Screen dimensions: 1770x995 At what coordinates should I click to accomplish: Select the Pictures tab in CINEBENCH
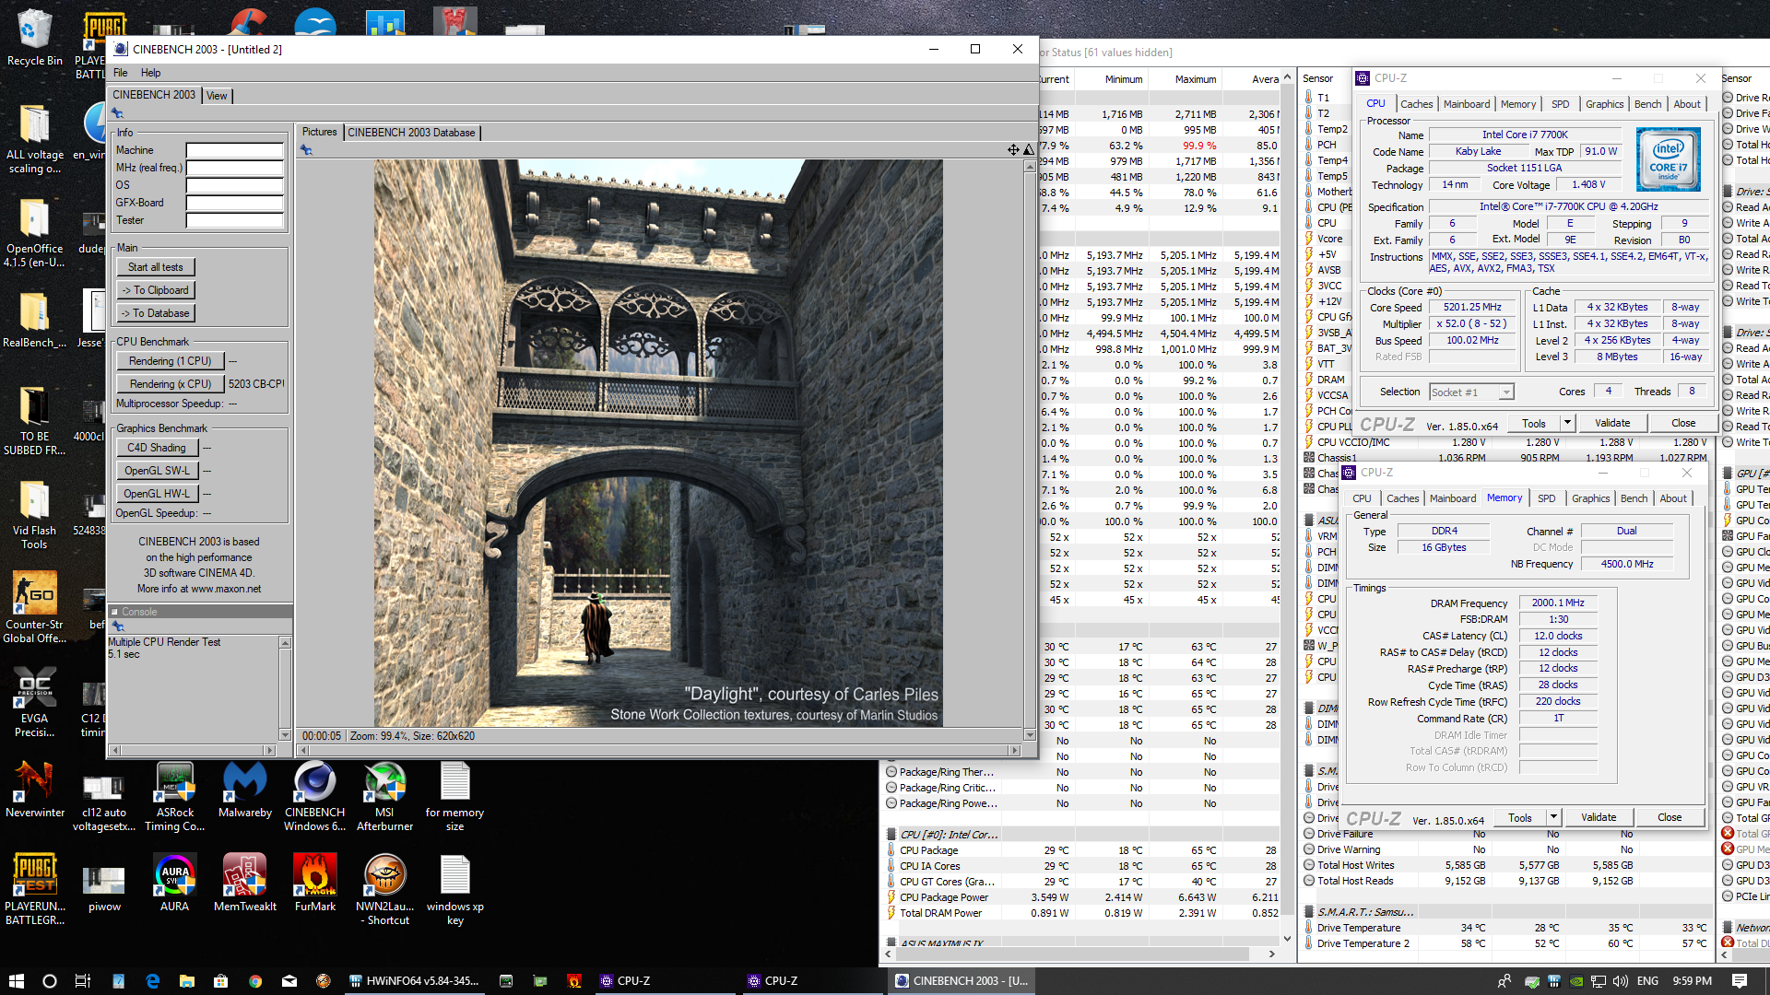[320, 132]
